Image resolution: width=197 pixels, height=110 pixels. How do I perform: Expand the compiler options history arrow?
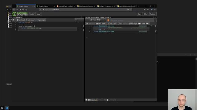coord(155,20)
